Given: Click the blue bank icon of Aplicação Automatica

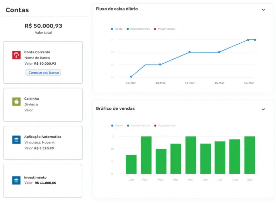Looking at the screenshot, I should tap(16, 140).
